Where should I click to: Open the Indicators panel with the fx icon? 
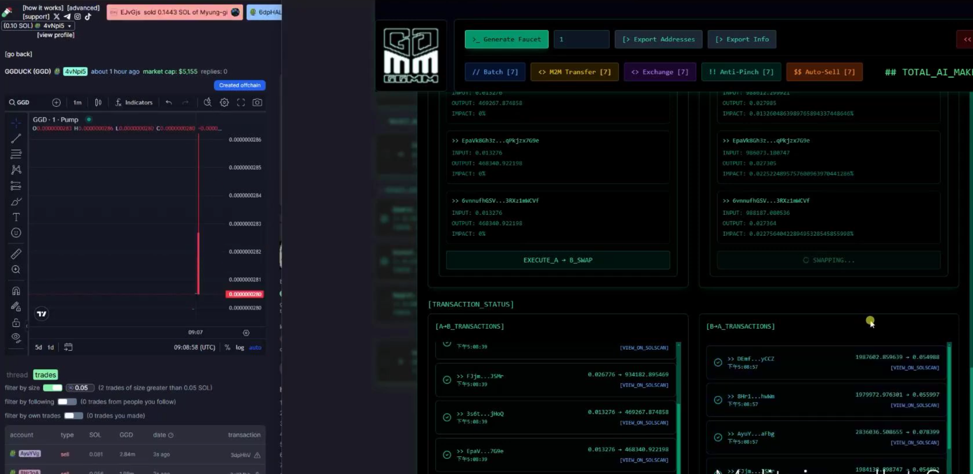(133, 102)
